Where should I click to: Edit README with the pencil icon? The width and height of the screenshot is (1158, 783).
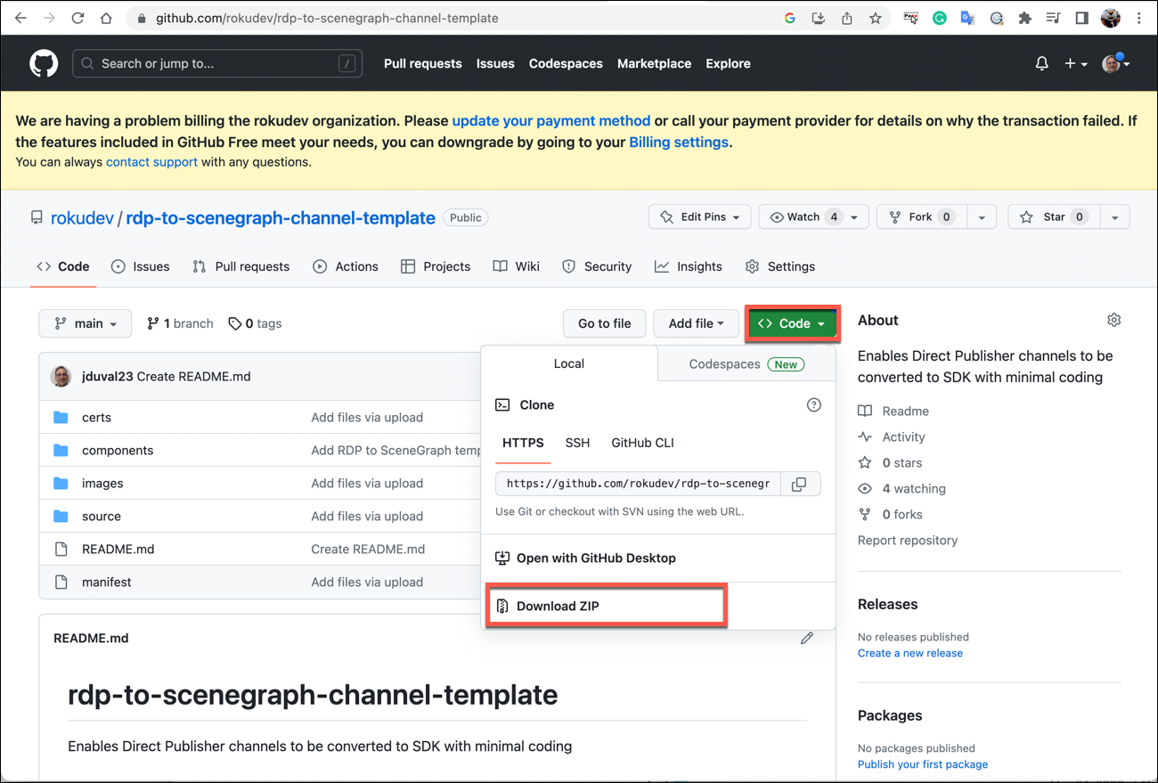(806, 638)
